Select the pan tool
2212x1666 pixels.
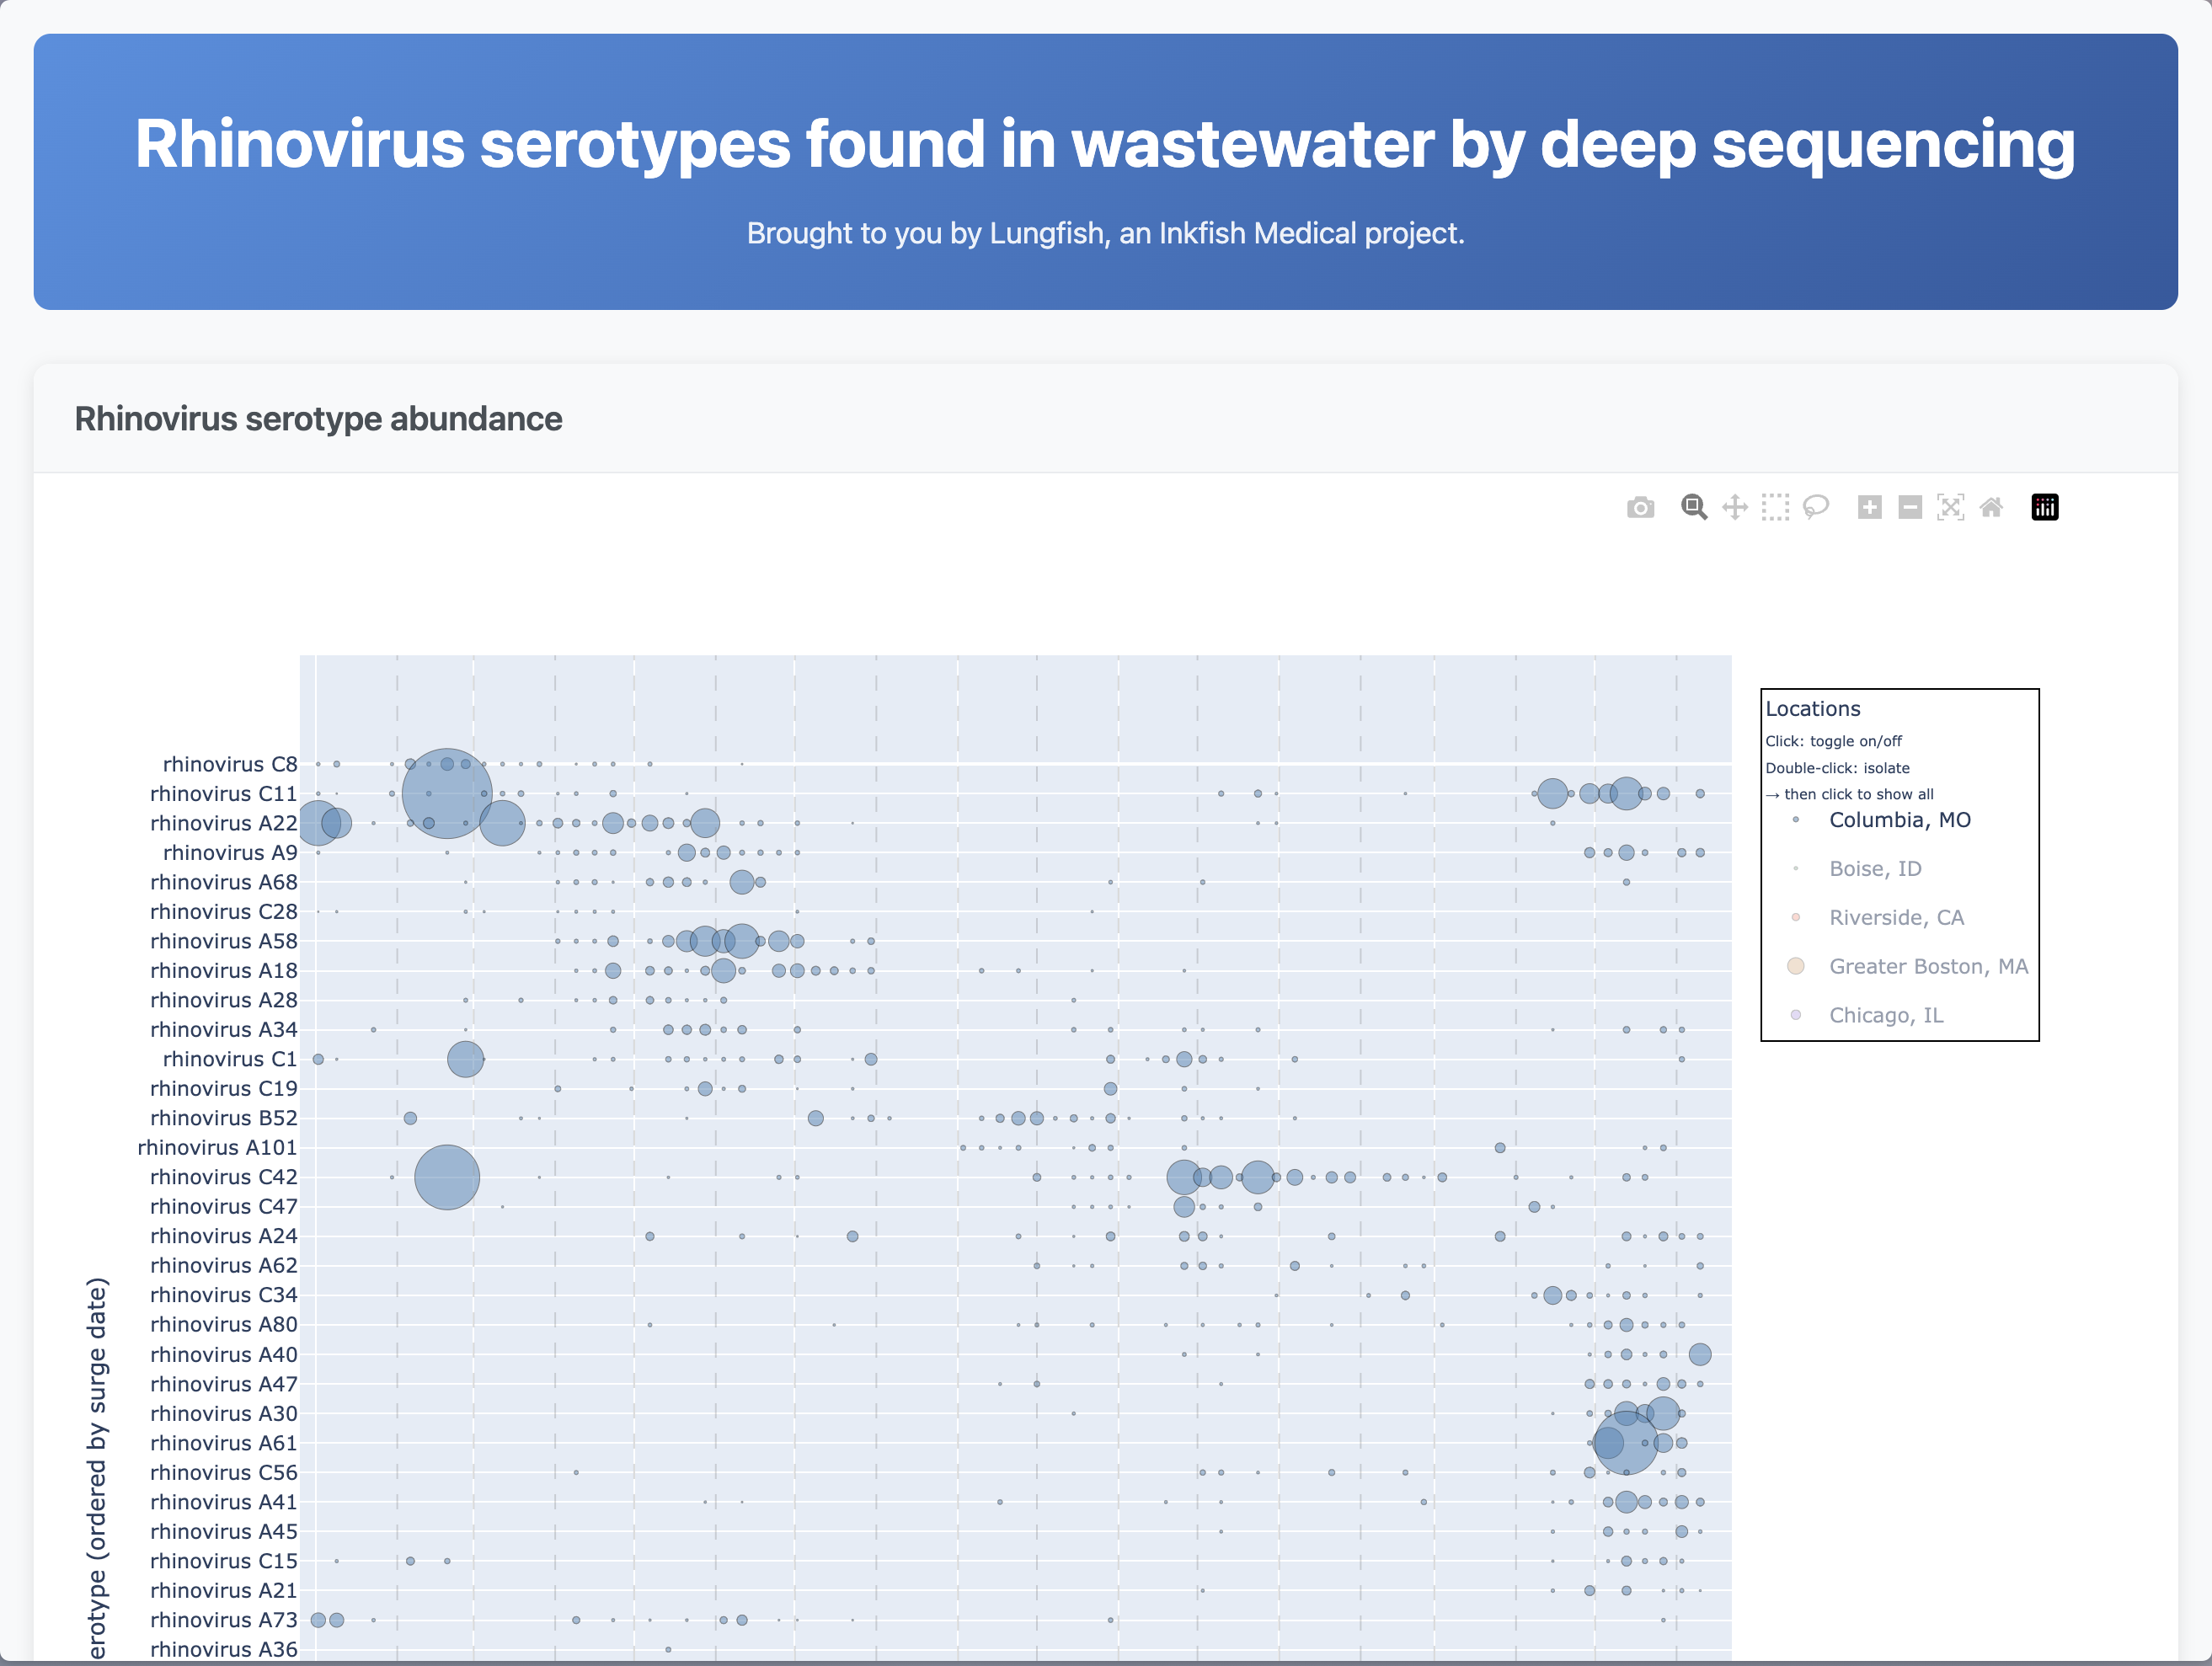coord(1734,507)
